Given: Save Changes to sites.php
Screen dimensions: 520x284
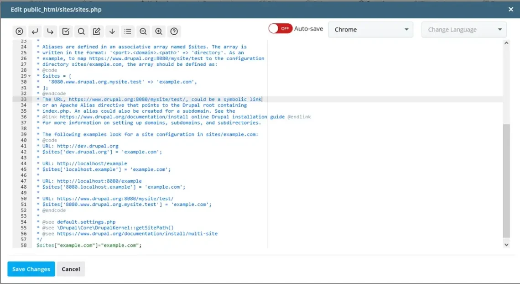Looking at the screenshot, I should 31,269.
